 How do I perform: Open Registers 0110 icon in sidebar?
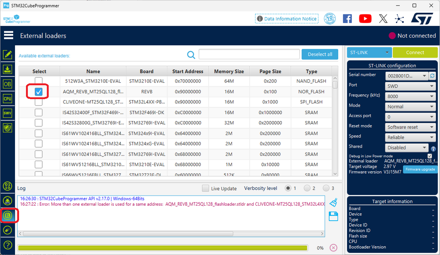(7, 186)
